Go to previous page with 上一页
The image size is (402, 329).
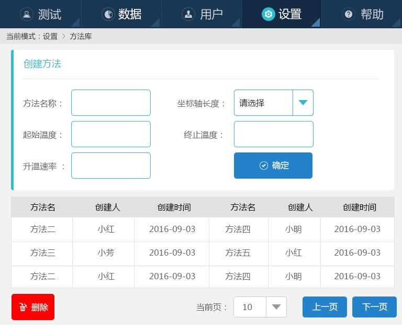325,307
